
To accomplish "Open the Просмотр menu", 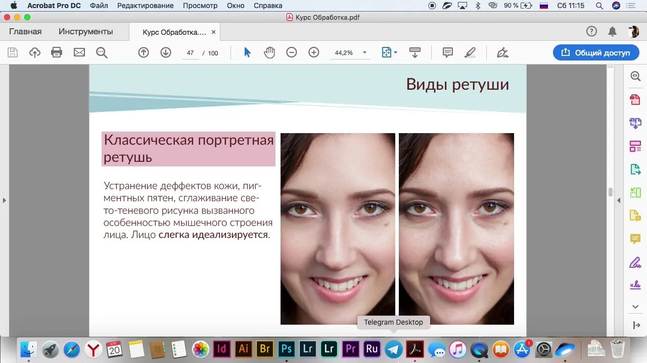I will point(200,6).
